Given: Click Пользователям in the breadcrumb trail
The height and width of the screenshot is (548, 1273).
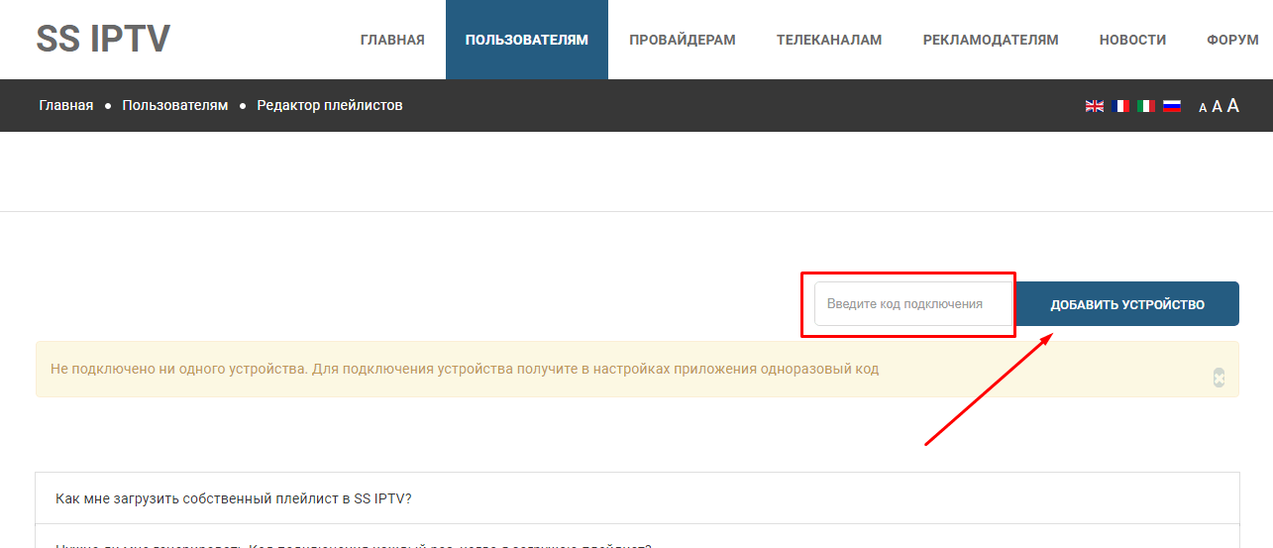Looking at the screenshot, I should click(x=175, y=105).
